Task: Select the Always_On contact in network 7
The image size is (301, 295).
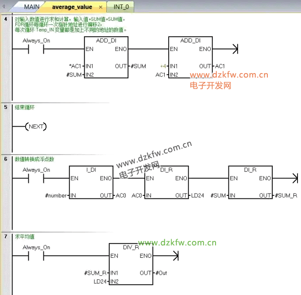Action: tap(36, 256)
